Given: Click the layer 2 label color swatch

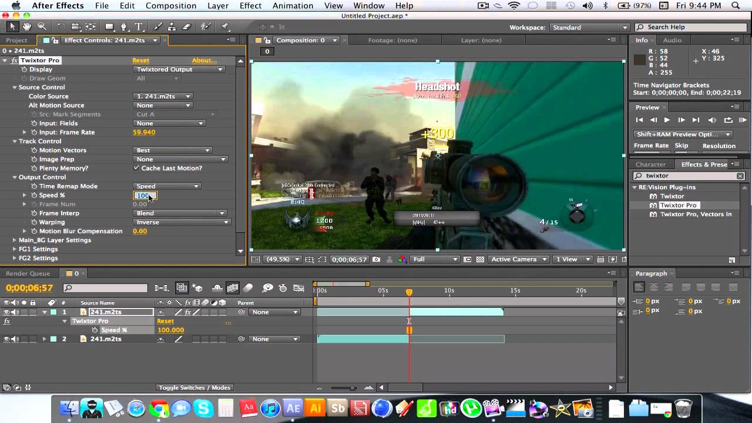Looking at the screenshot, I should click(x=53, y=339).
